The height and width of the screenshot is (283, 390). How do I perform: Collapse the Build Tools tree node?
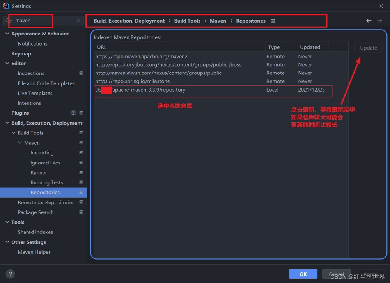[x=14, y=133]
